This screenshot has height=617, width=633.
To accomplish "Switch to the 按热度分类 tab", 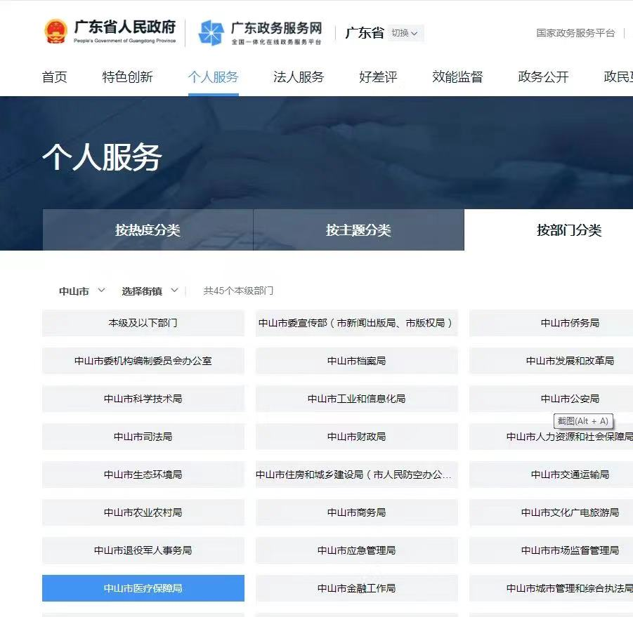I will (148, 230).
